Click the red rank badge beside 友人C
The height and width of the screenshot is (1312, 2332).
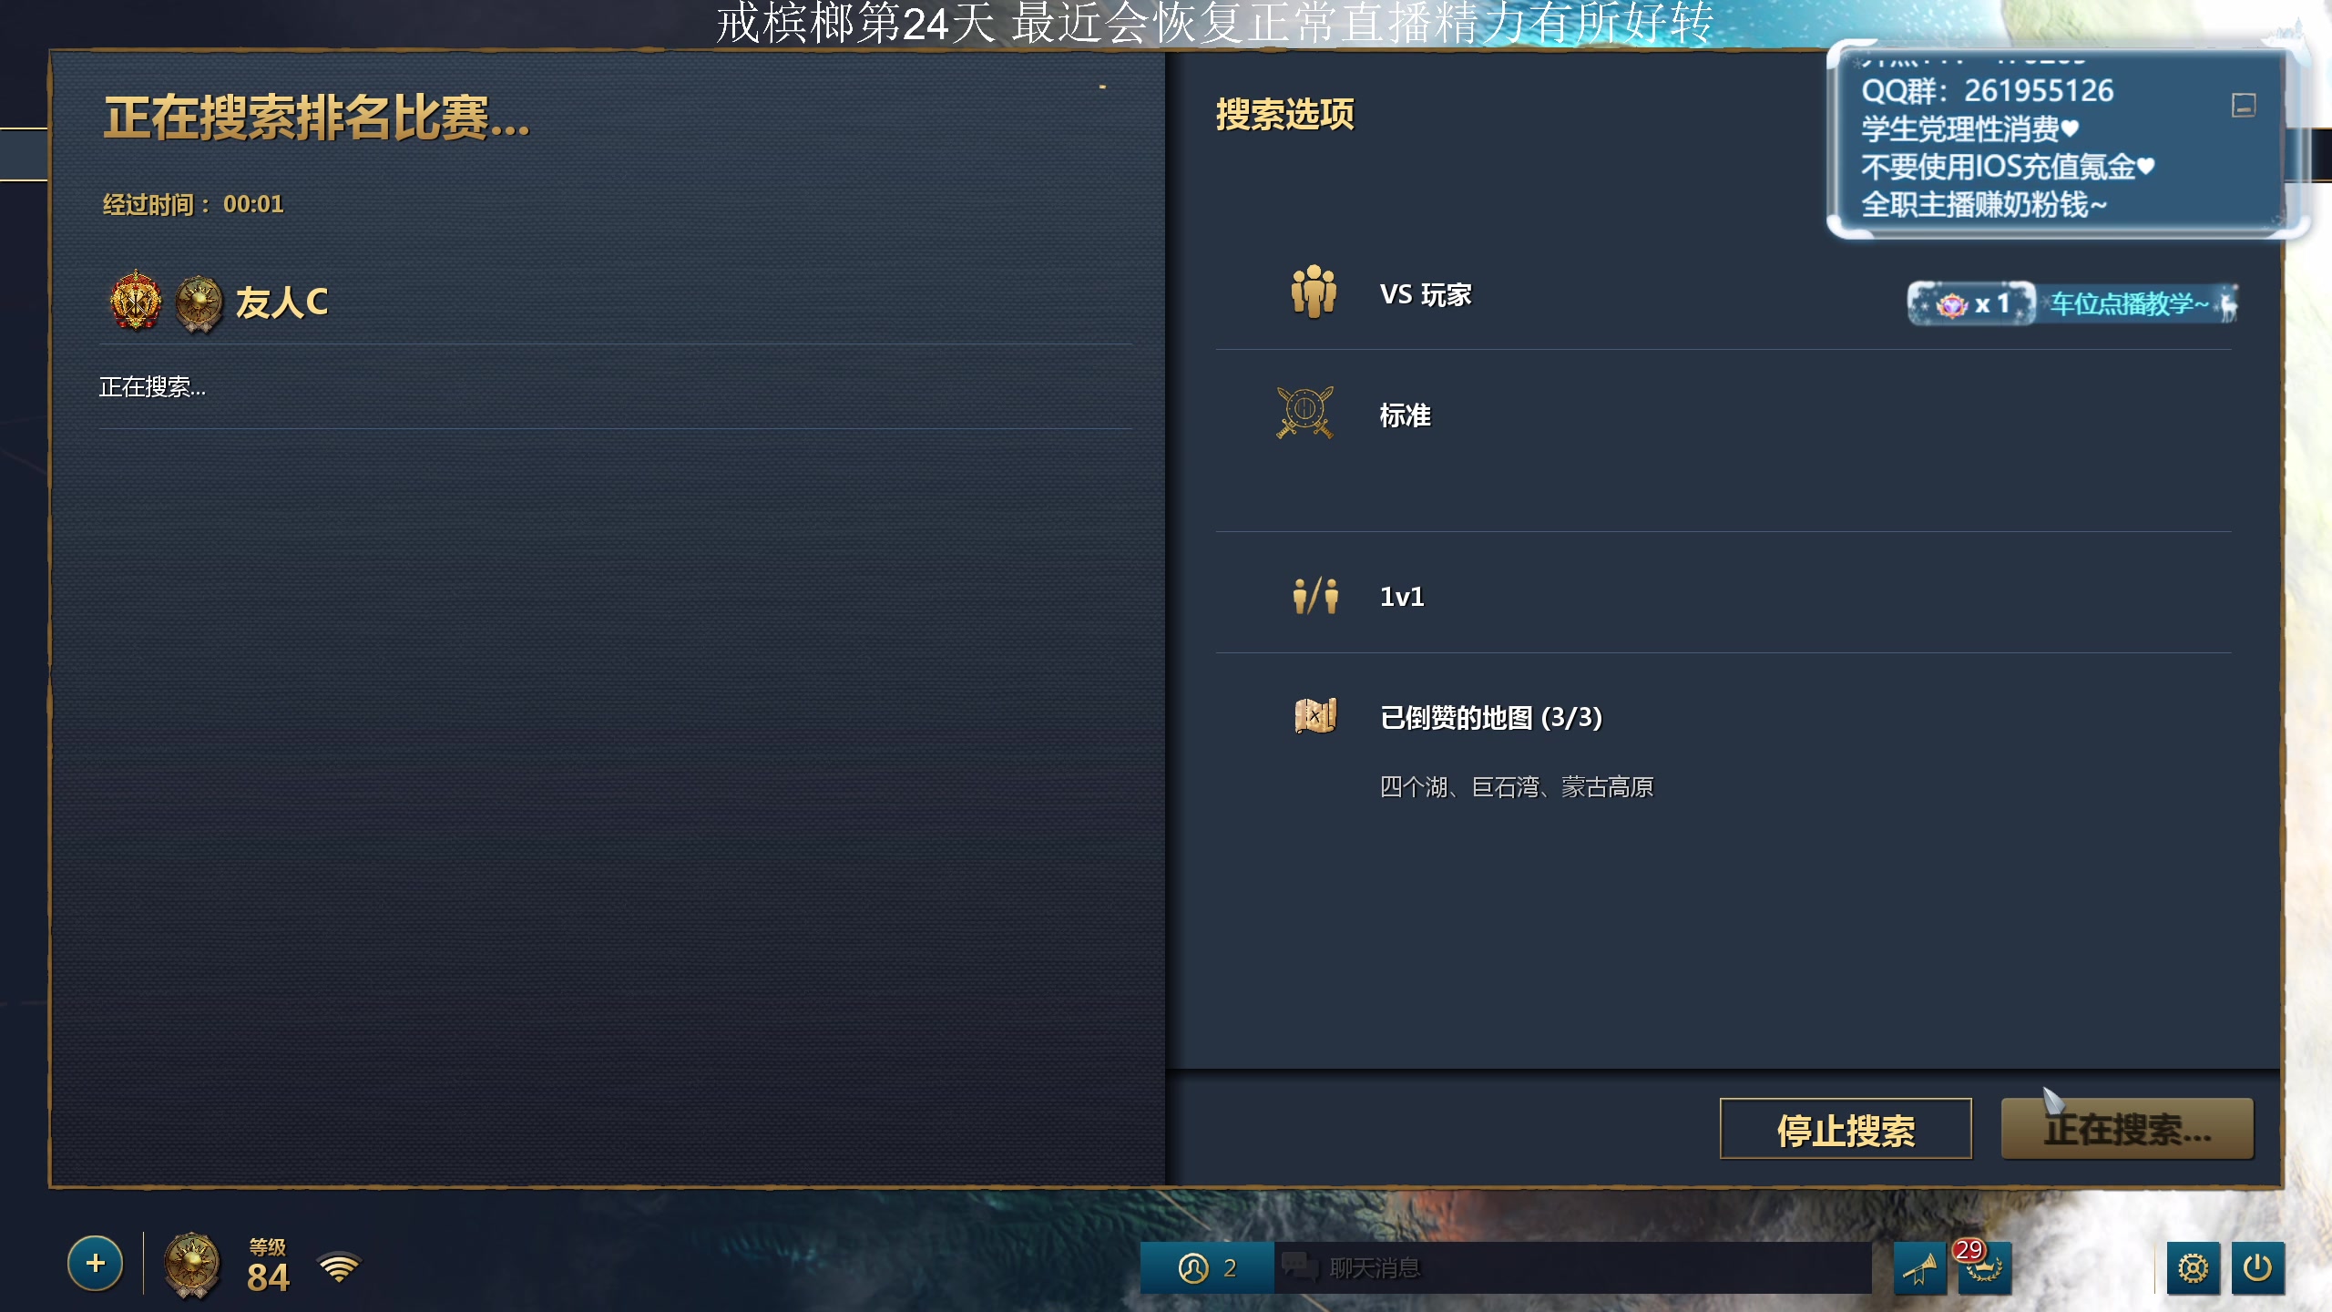(x=136, y=301)
